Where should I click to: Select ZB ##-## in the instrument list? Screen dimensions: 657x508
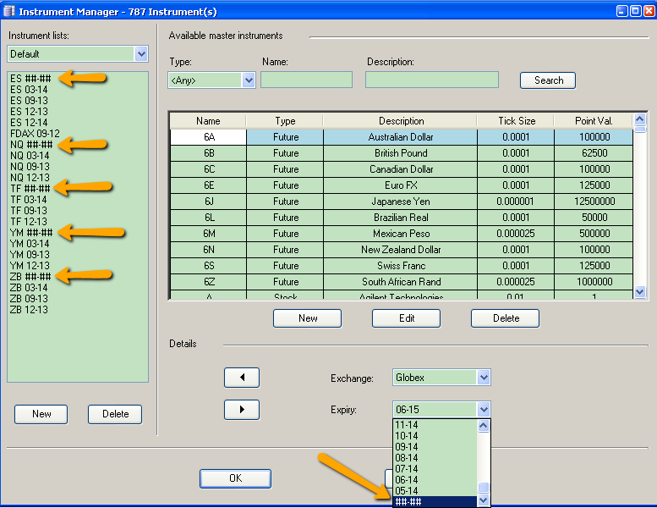coord(30,277)
